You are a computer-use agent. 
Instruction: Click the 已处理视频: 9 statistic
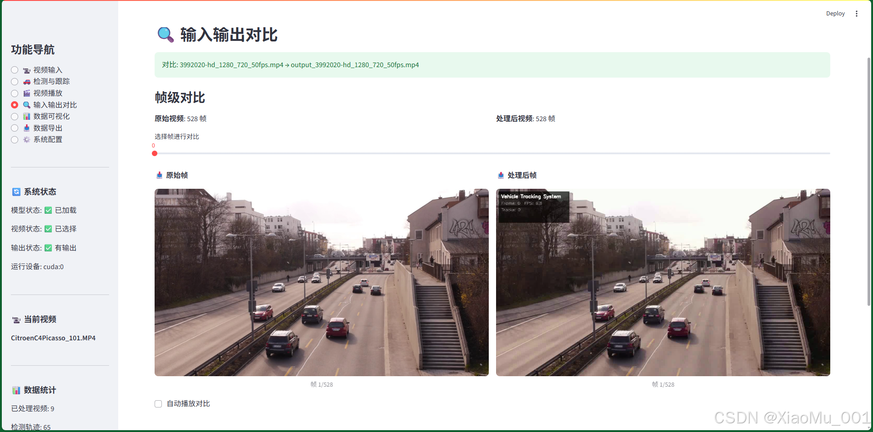[x=33, y=409]
